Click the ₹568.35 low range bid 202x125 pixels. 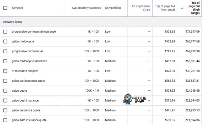tap(170, 81)
